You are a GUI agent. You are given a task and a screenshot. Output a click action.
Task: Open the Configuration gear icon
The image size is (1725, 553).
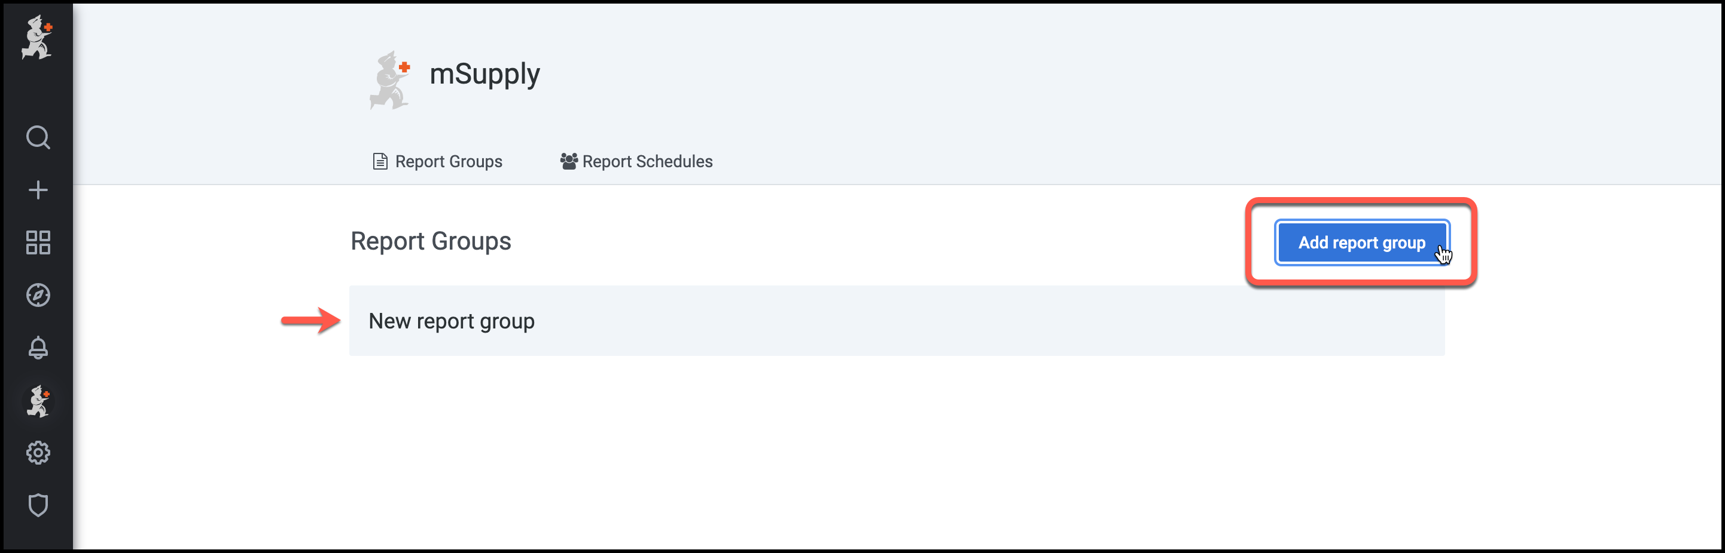tap(38, 453)
